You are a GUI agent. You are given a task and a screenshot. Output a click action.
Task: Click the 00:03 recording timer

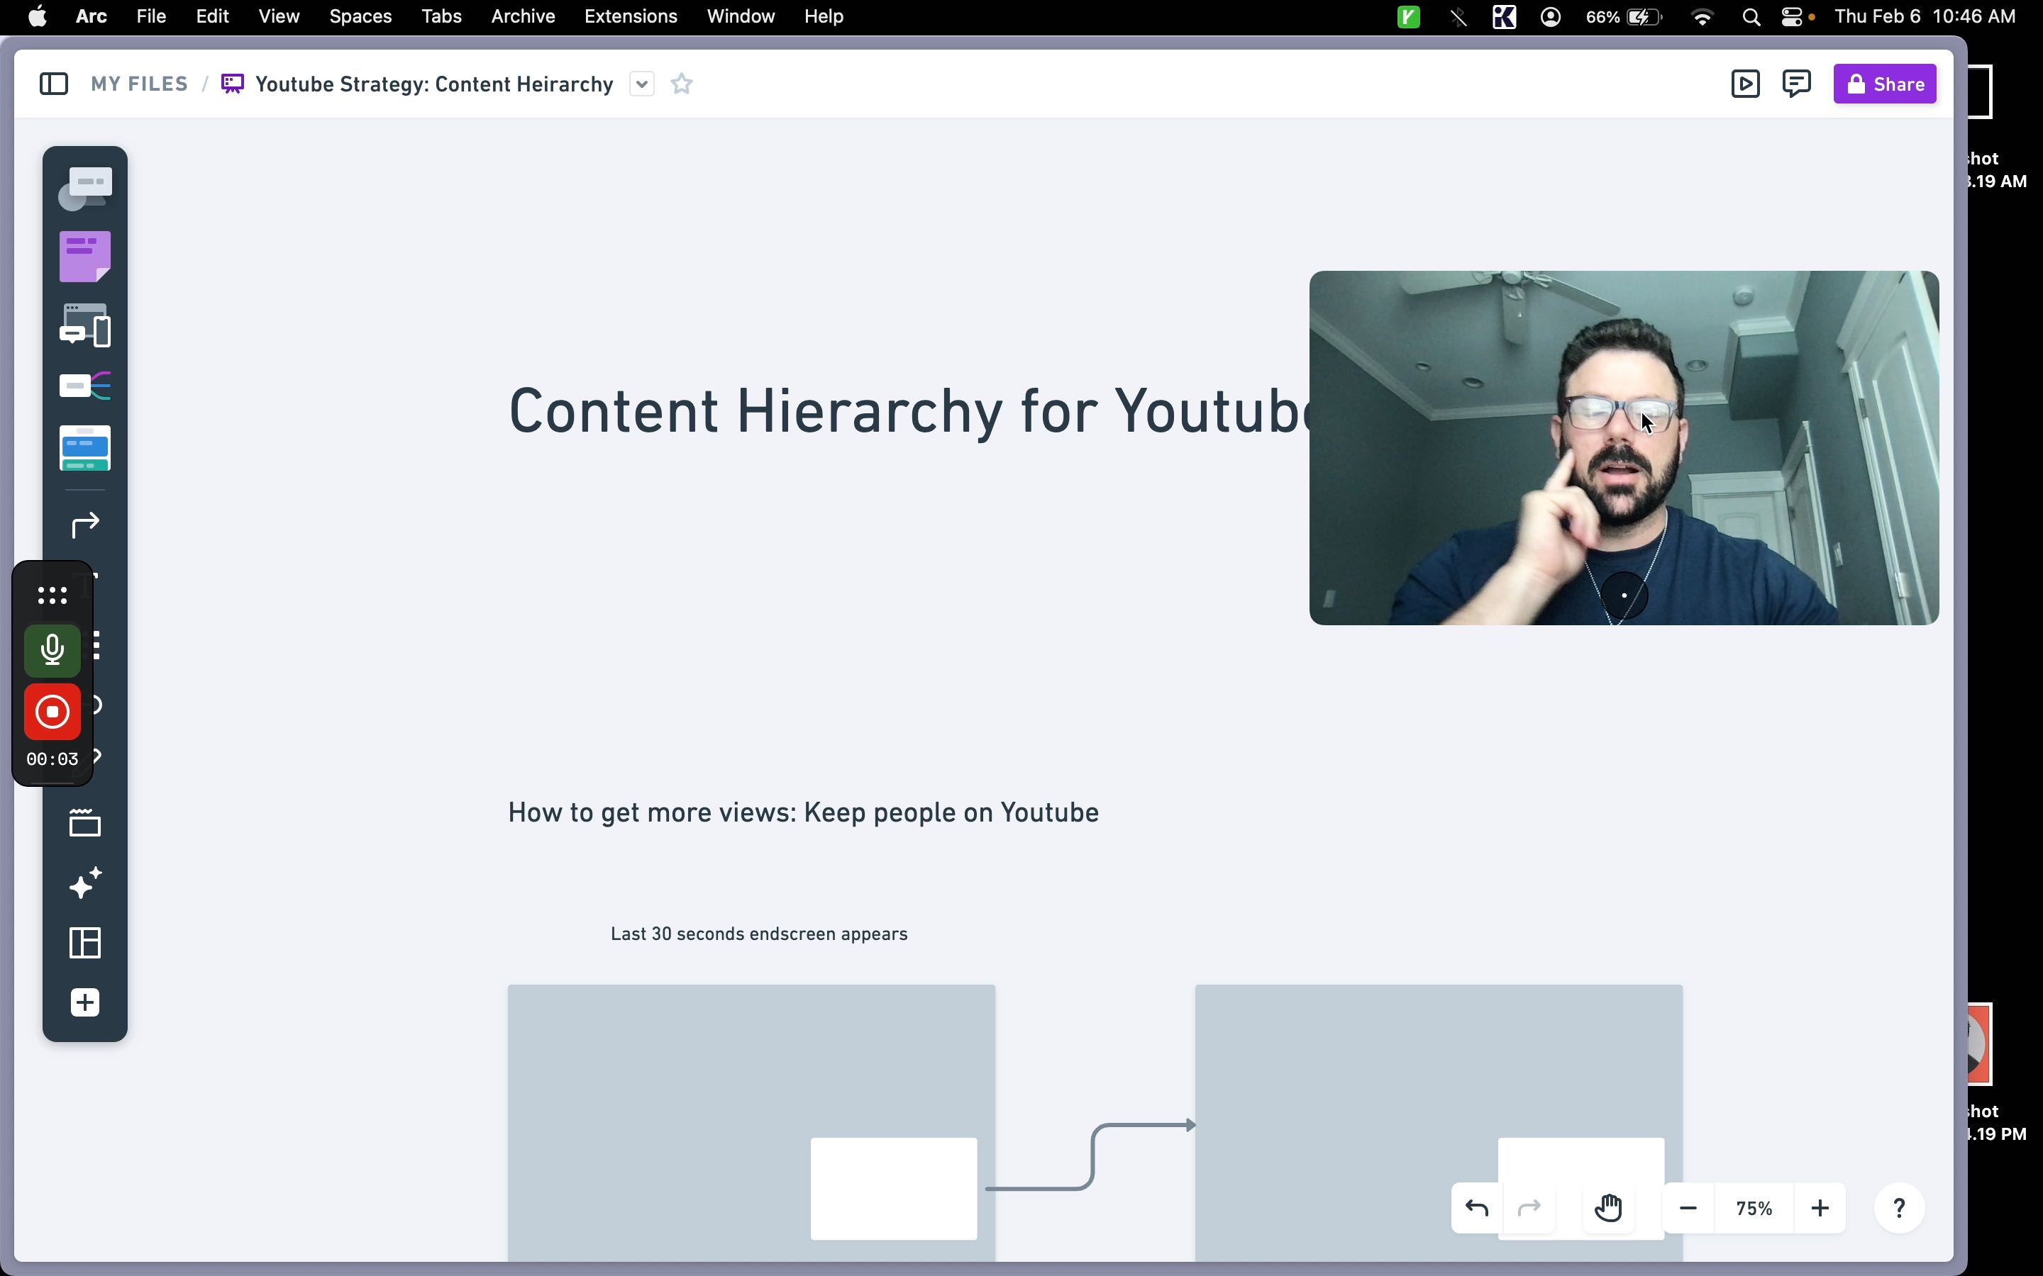(52, 759)
